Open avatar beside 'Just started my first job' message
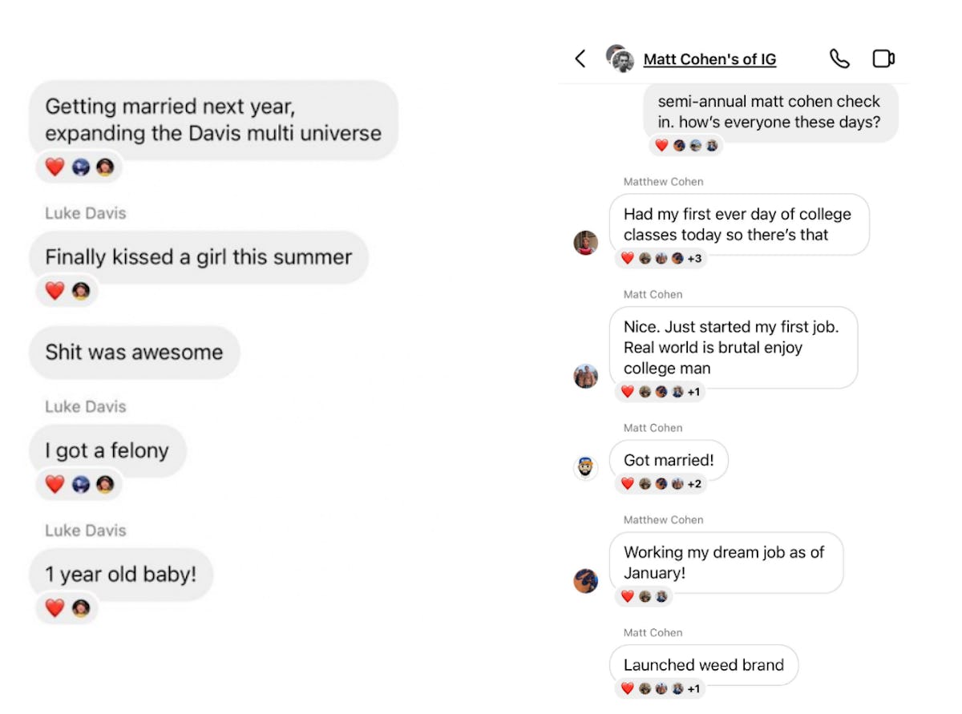962x714 pixels. click(586, 376)
